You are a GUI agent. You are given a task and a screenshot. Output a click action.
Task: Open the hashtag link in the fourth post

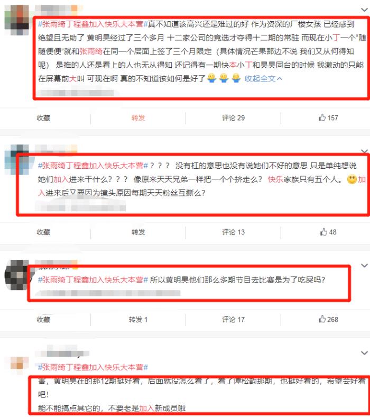(x=92, y=367)
